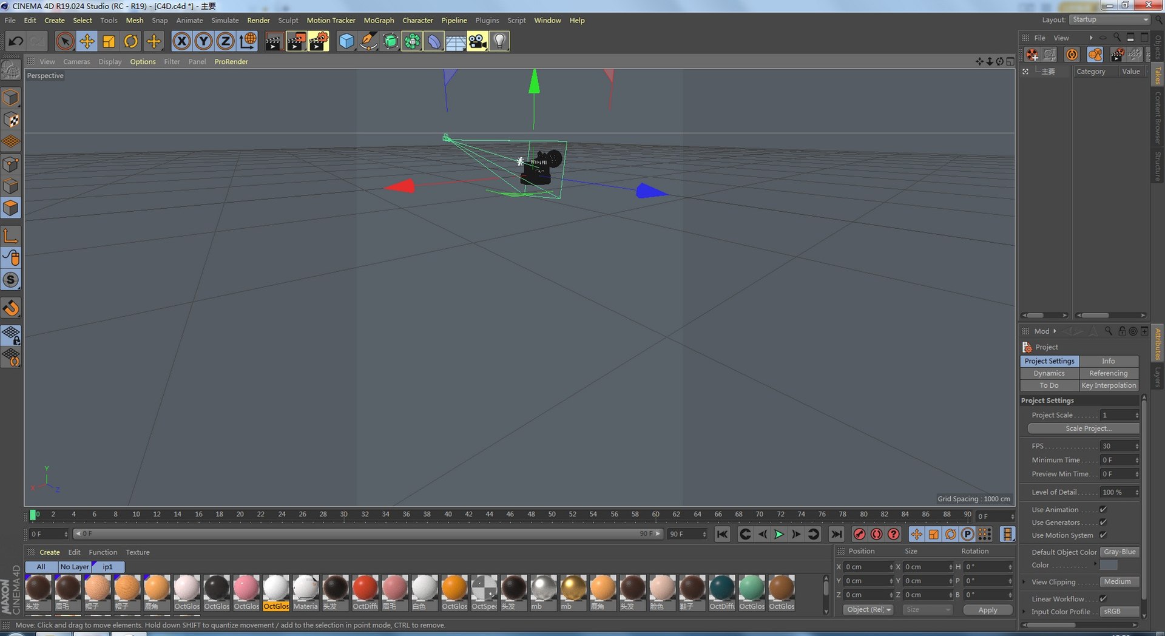The height and width of the screenshot is (636, 1165).
Task: Click Record Active Objects keyframe button
Action: tap(859, 534)
